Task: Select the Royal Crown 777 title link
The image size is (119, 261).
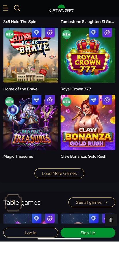Action: pyautogui.click(x=76, y=89)
